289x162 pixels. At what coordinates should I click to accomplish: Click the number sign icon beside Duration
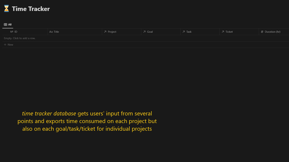pyautogui.click(x=262, y=32)
